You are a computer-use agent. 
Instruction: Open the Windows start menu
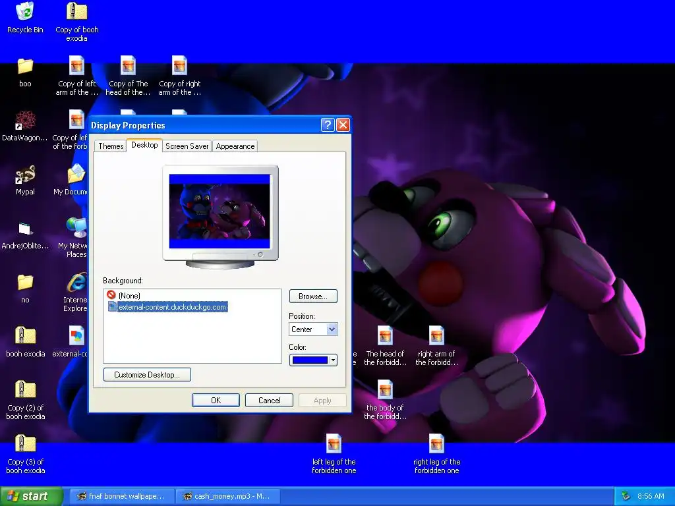[32, 496]
